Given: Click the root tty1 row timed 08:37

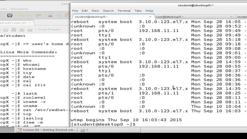Looking at the screenshot, I should 159,71.
